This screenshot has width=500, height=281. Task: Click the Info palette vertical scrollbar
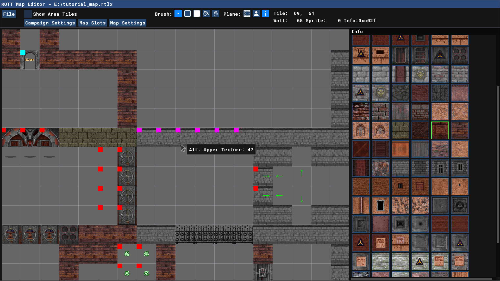pos(498,164)
